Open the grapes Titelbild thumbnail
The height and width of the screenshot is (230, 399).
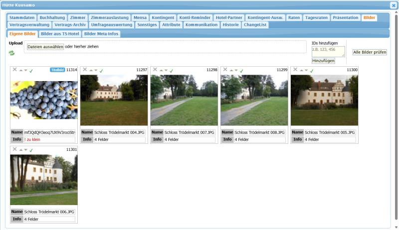(x=44, y=100)
